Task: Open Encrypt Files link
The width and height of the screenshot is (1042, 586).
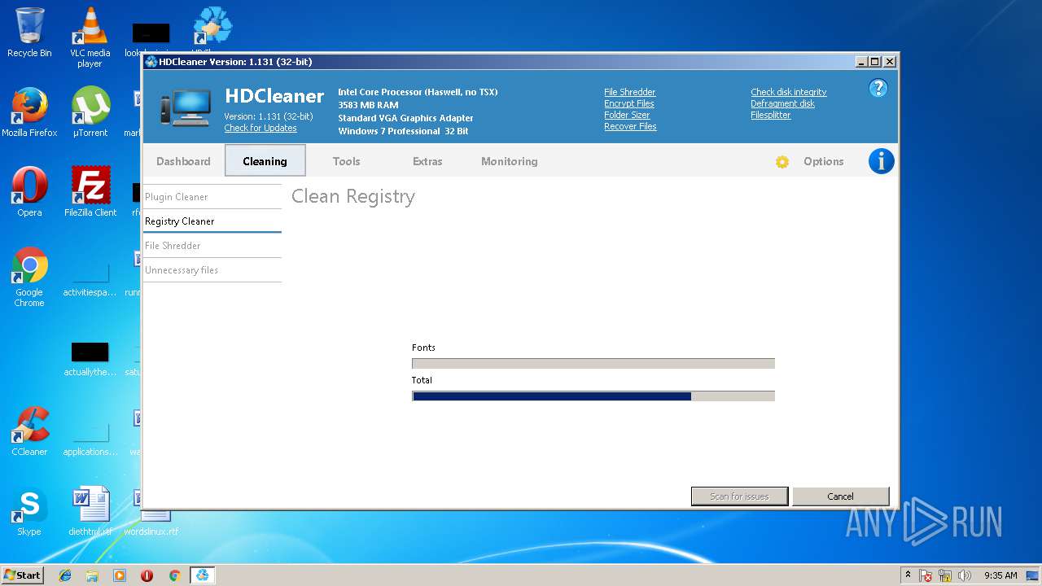Action: point(628,103)
